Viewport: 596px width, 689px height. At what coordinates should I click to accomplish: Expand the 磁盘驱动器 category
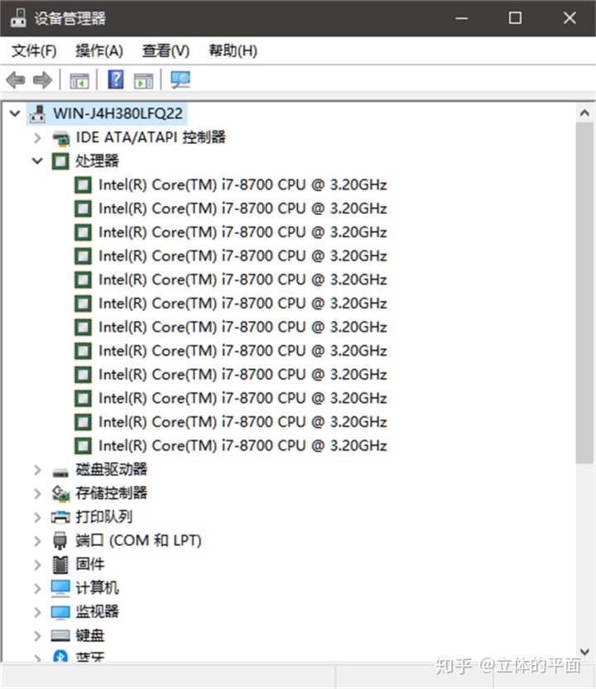pos(38,470)
